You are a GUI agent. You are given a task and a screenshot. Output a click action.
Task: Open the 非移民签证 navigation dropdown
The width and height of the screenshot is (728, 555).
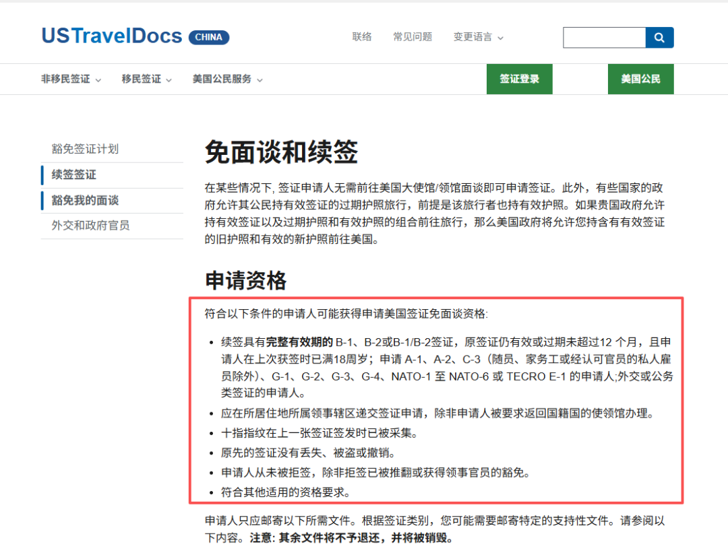point(71,79)
